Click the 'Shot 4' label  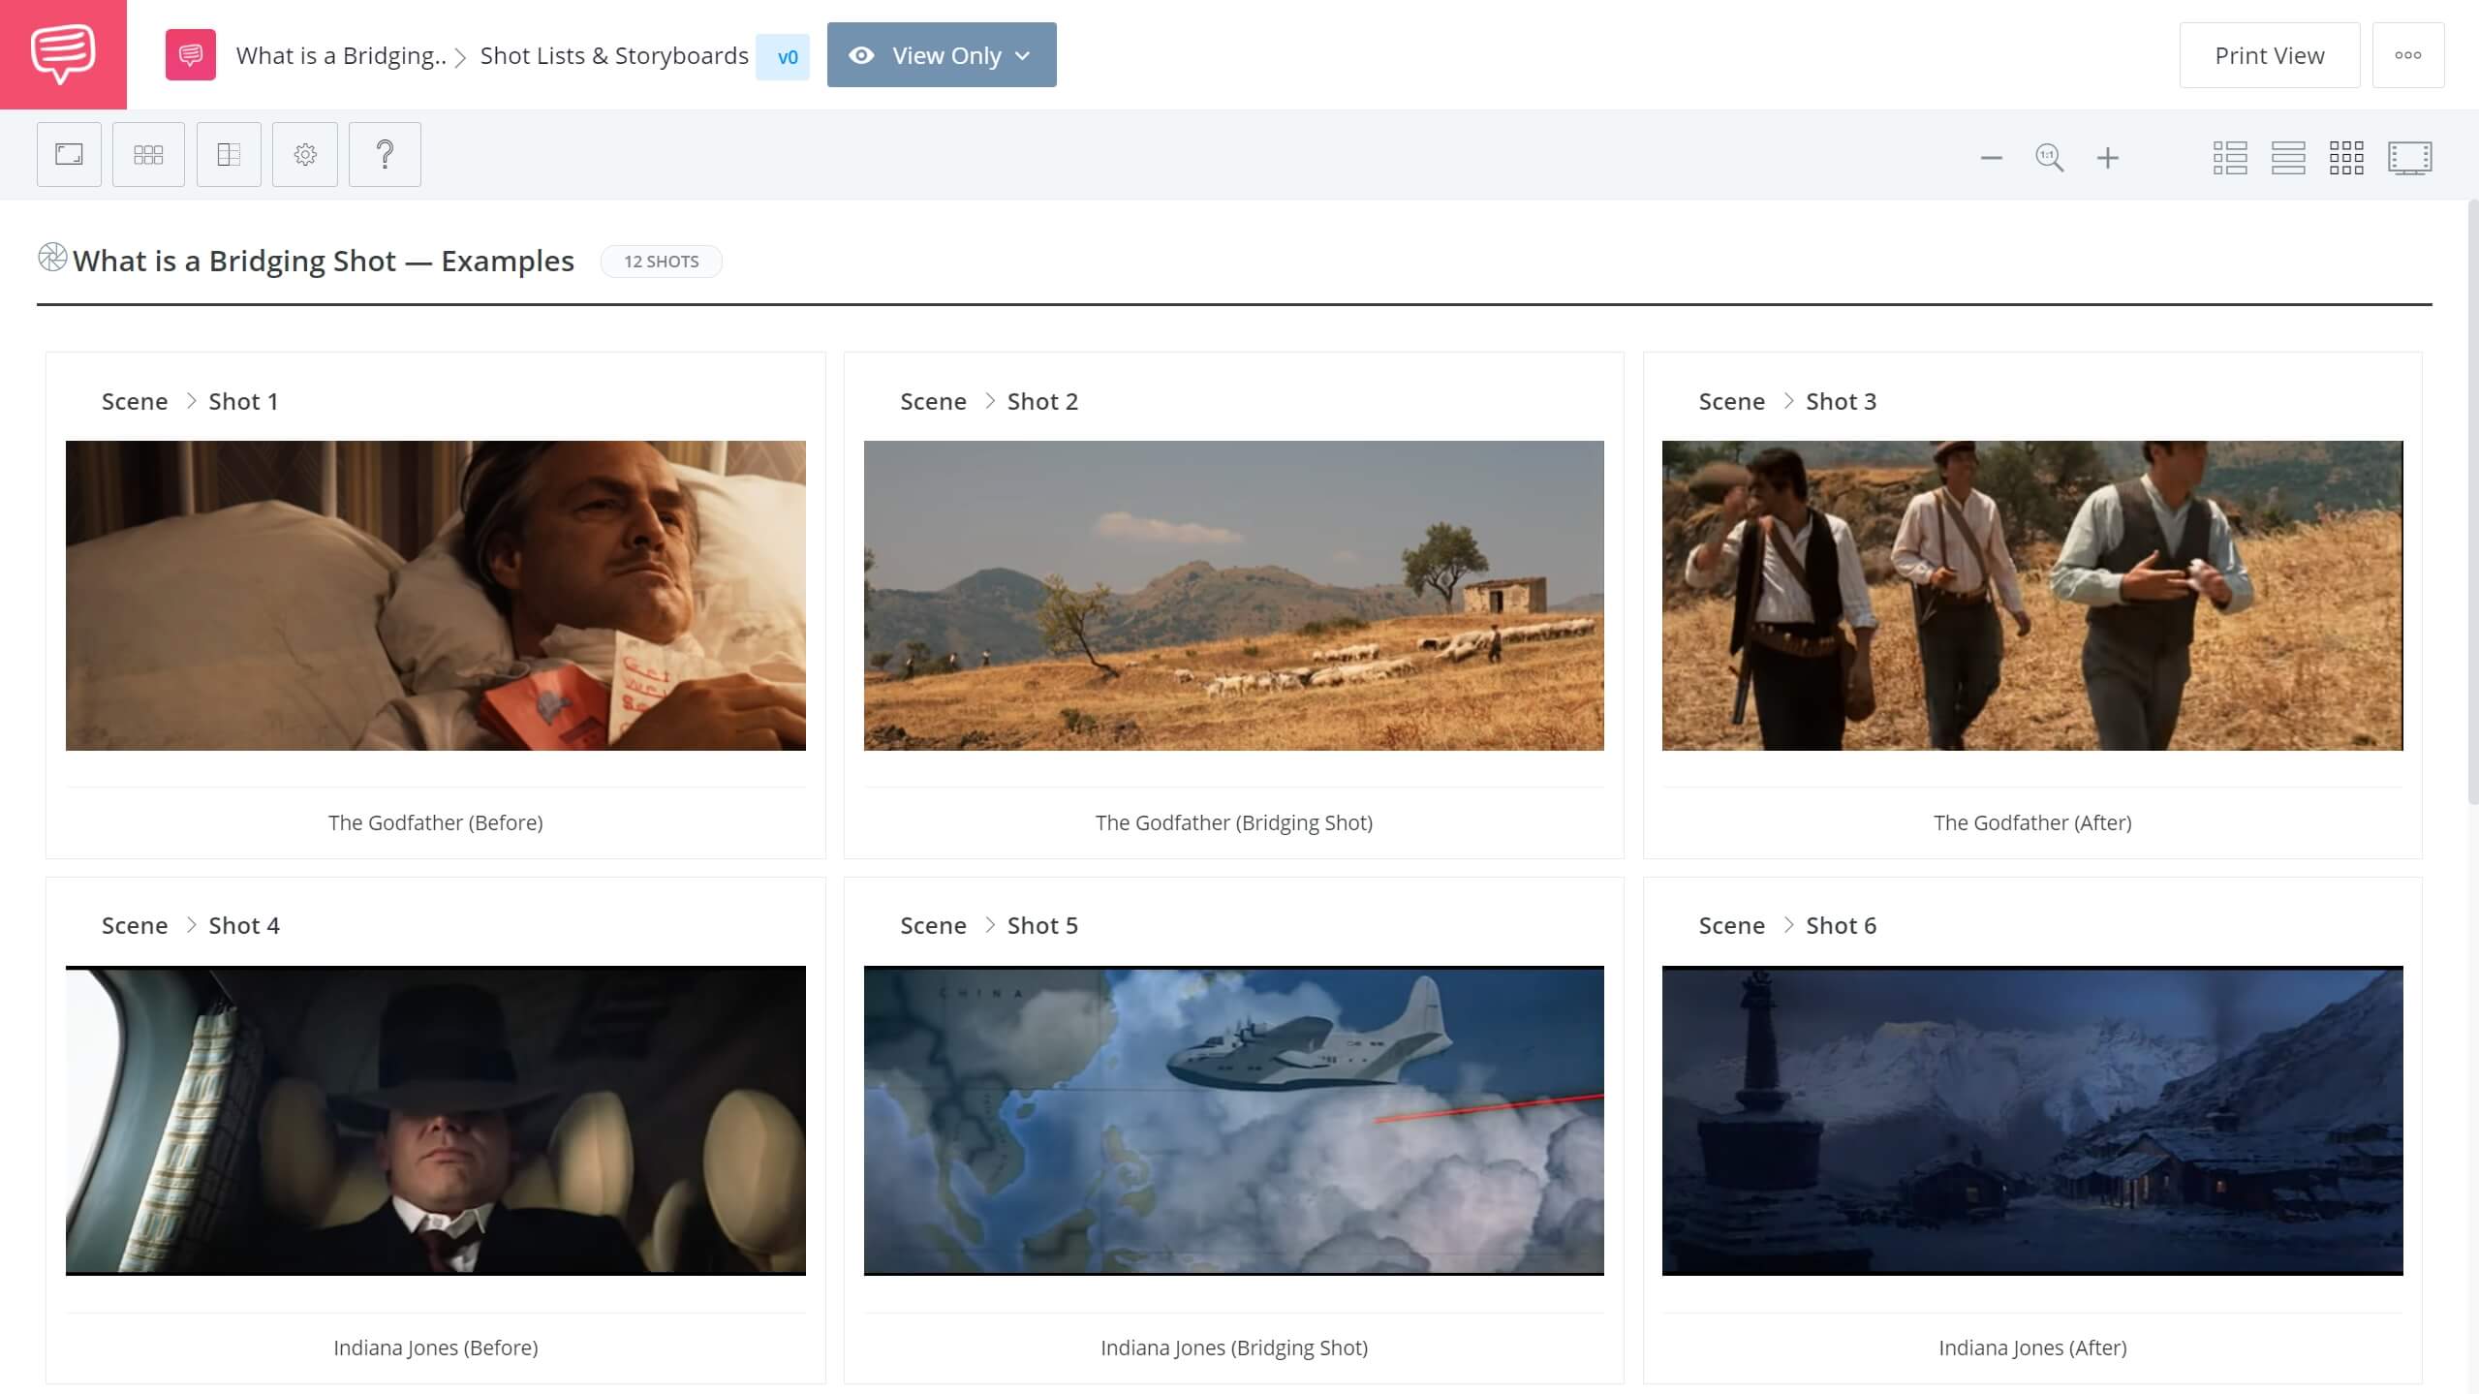(x=244, y=925)
